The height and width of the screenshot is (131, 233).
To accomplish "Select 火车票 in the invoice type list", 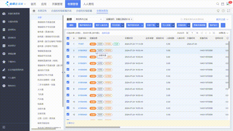I will tap(40, 90).
